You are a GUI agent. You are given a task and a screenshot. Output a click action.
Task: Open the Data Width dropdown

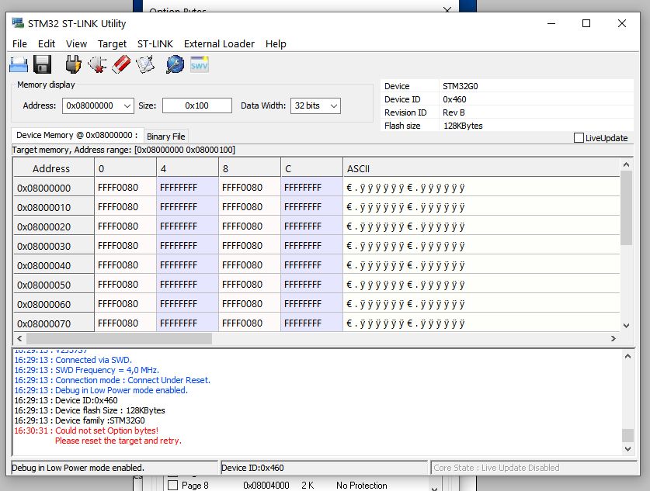334,106
